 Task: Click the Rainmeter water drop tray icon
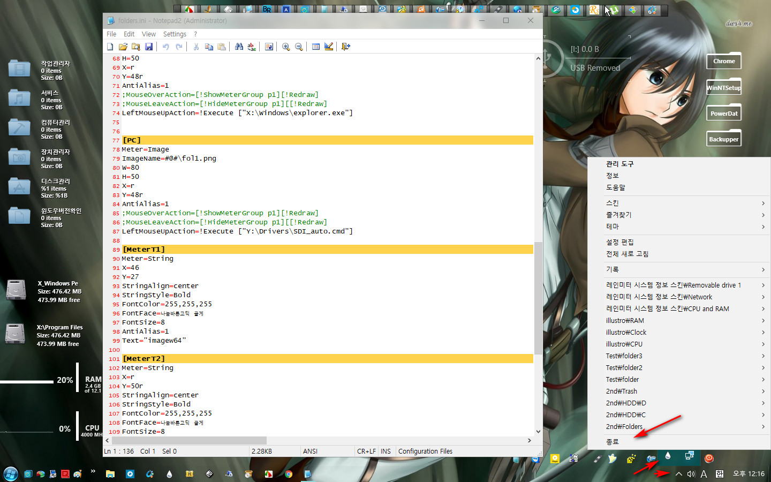pyautogui.click(x=668, y=456)
